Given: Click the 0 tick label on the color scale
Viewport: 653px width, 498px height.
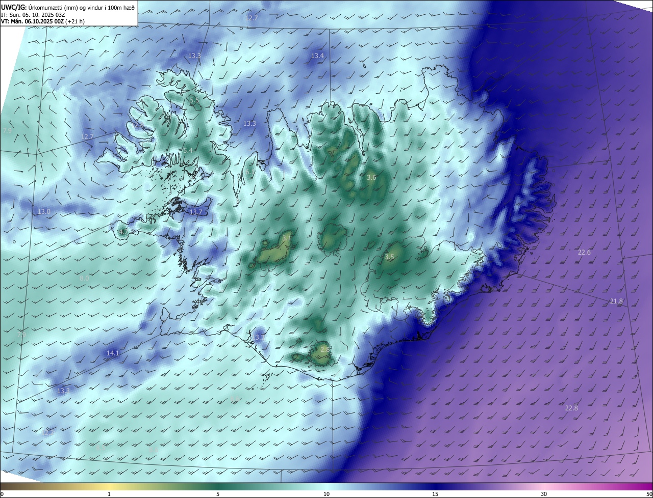Looking at the screenshot, I should point(2,494).
